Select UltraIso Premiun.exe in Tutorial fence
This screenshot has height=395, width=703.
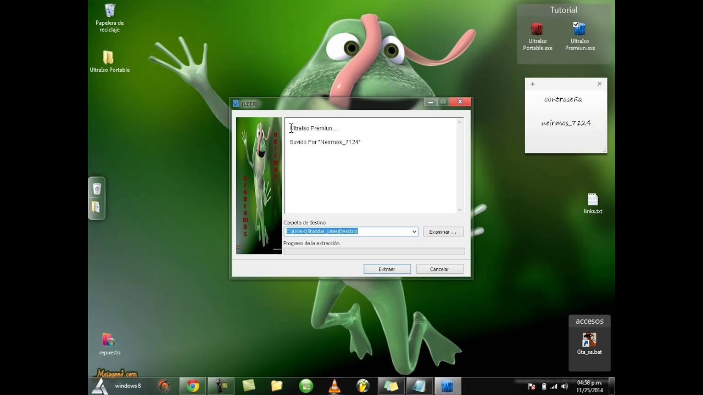[579, 36]
